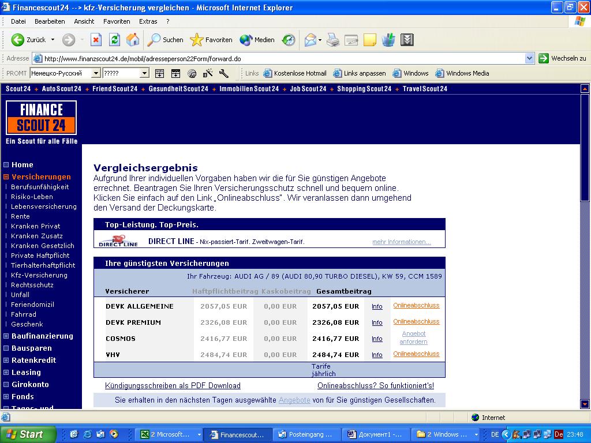Open dropdown arrow next to mail icon
The width and height of the screenshot is (591, 443).
pos(320,40)
